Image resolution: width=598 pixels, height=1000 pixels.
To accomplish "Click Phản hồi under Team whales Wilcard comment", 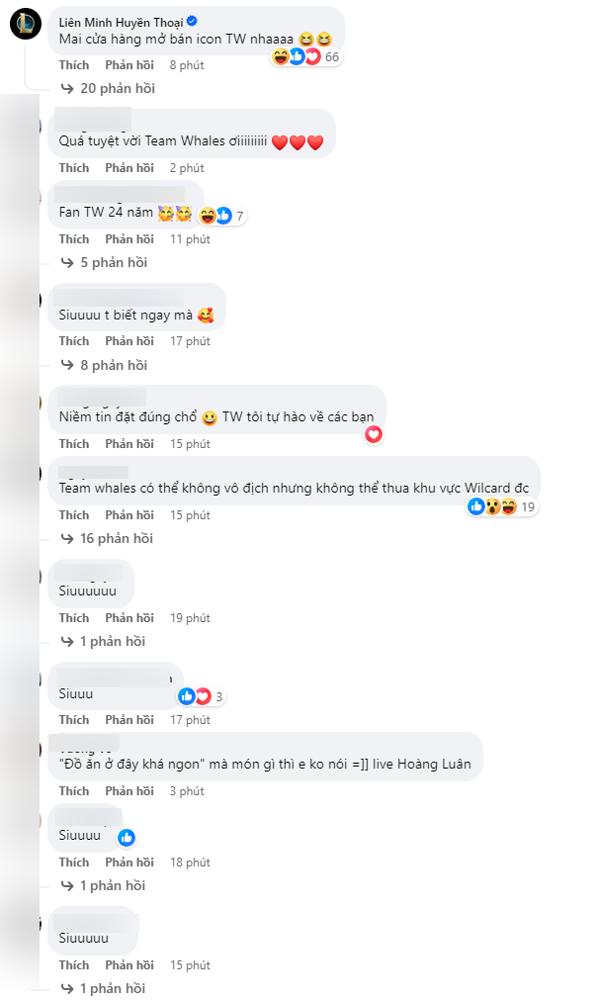I will (129, 515).
